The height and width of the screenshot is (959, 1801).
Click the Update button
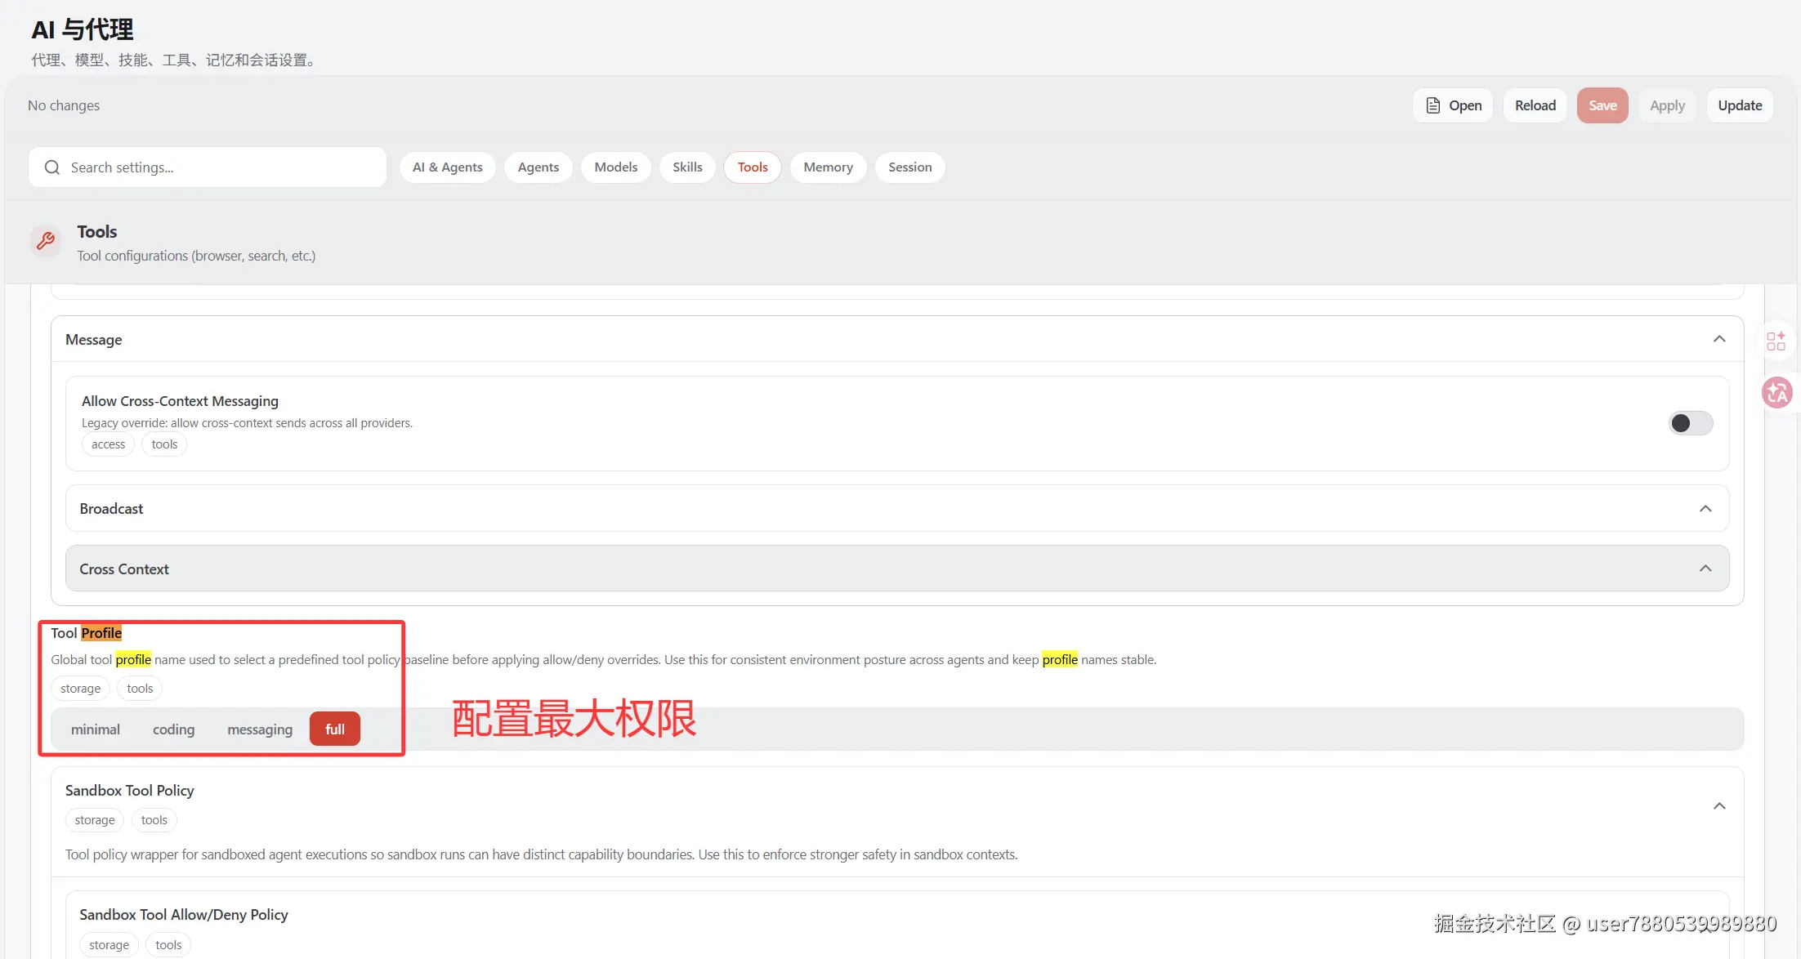click(1740, 105)
